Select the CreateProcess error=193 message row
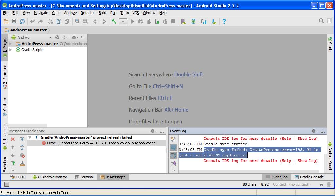The height and width of the screenshot is (196, 335). point(97,143)
